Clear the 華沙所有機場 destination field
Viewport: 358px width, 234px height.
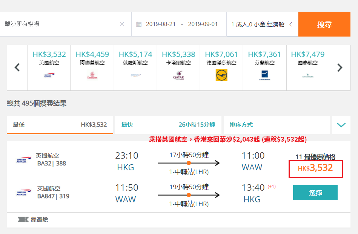[122, 24]
